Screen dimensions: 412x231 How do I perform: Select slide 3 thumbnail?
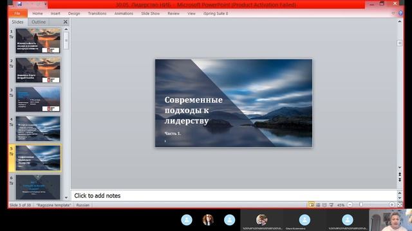38,99
